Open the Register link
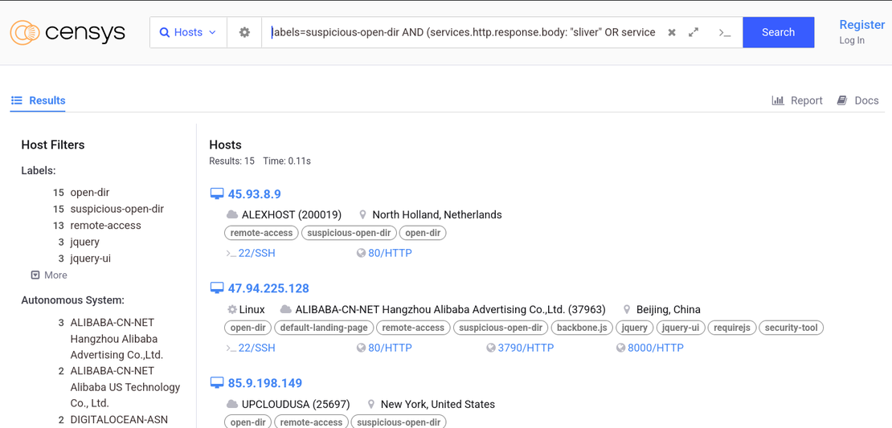892x428 pixels. tap(861, 25)
